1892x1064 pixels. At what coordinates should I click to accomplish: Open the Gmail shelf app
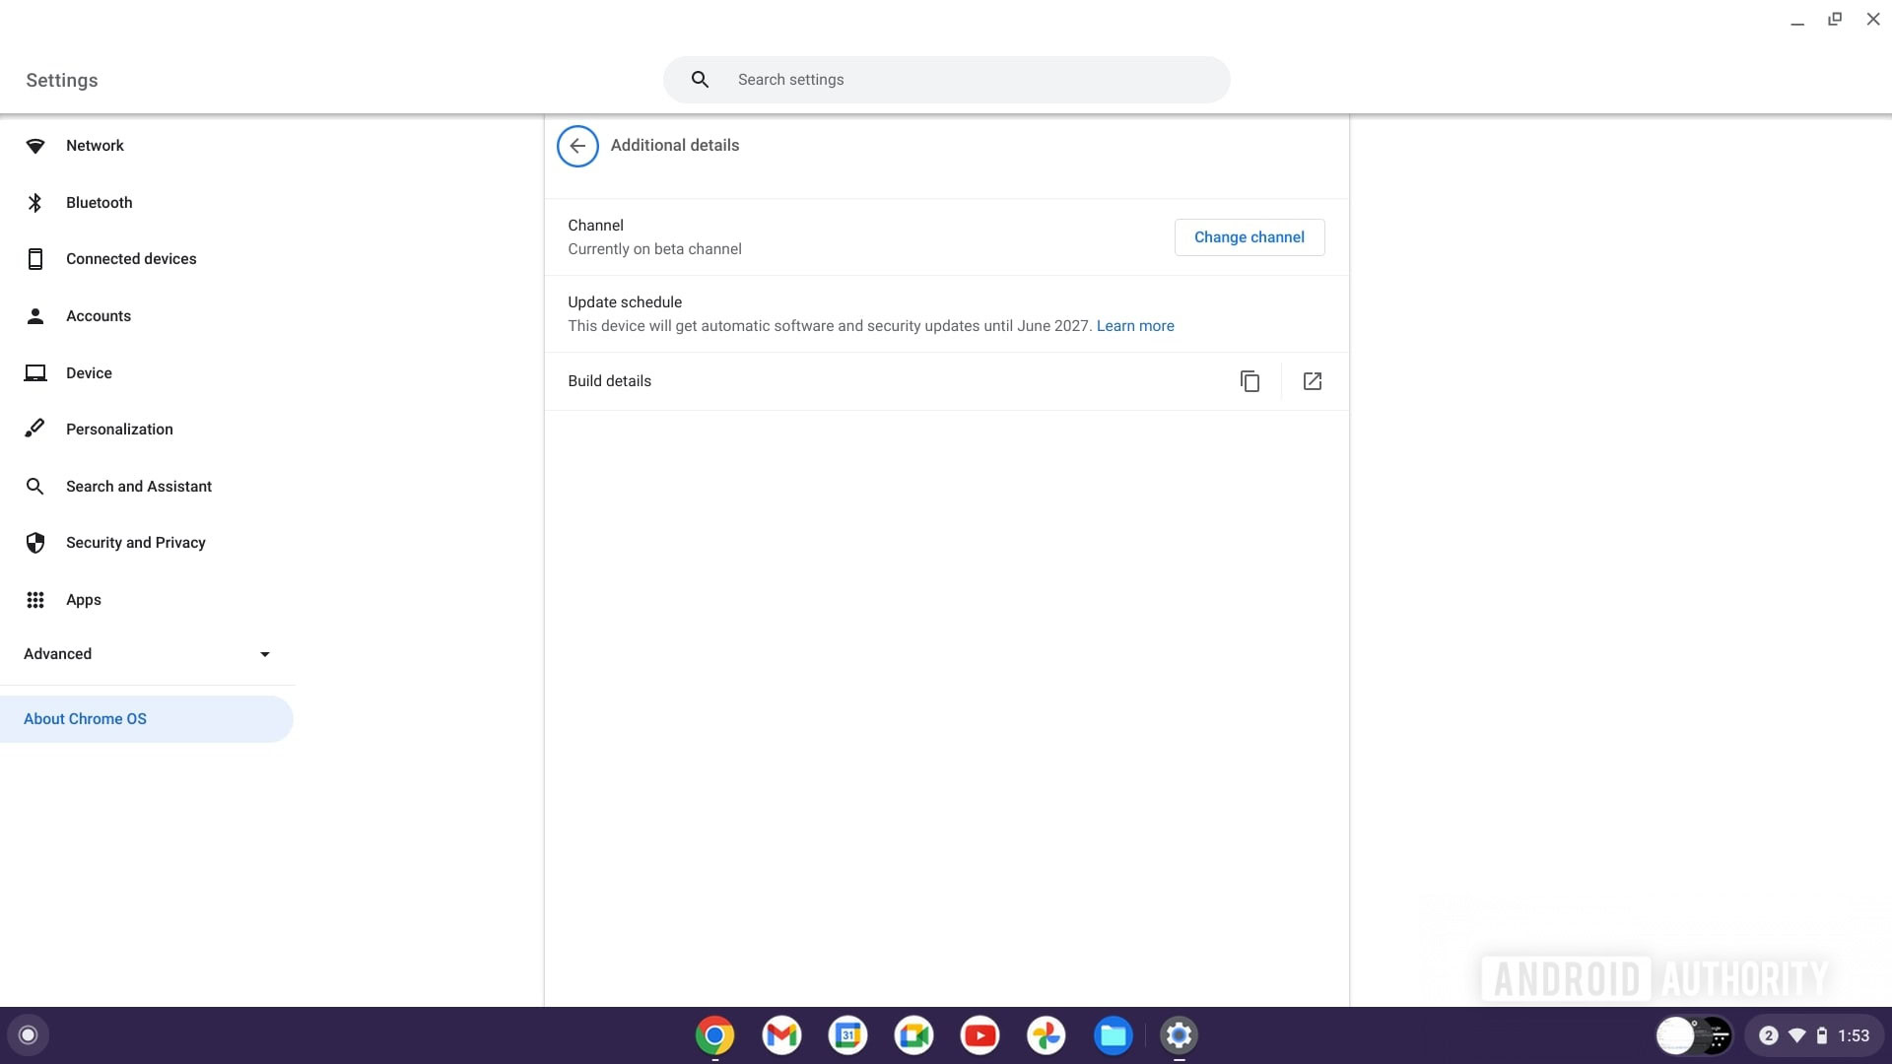point(781,1035)
